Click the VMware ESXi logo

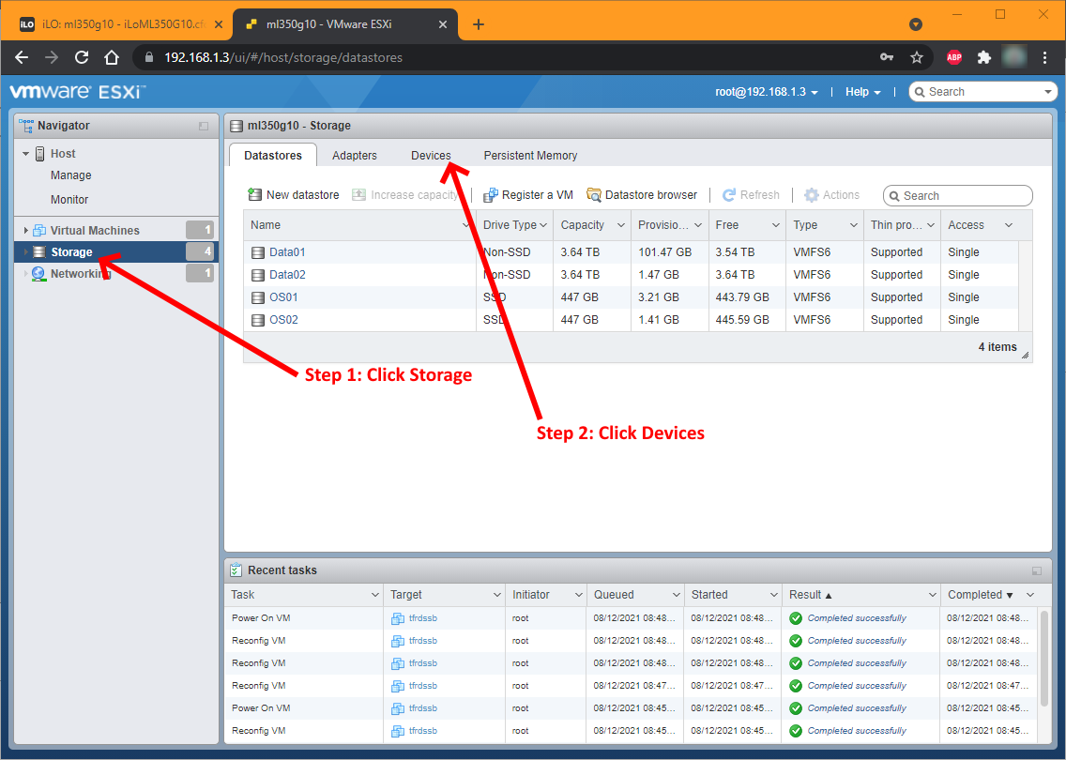pyautogui.click(x=77, y=92)
